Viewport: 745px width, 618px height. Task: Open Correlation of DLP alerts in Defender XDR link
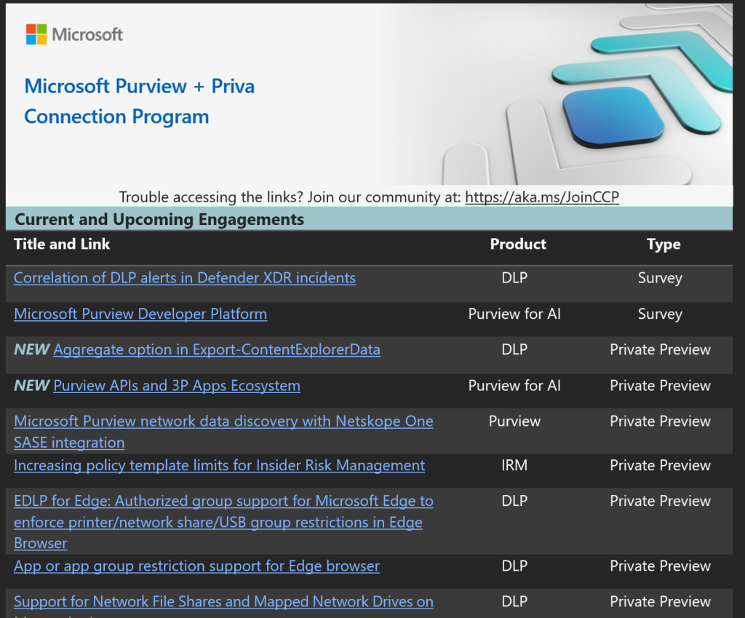click(185, 277)
